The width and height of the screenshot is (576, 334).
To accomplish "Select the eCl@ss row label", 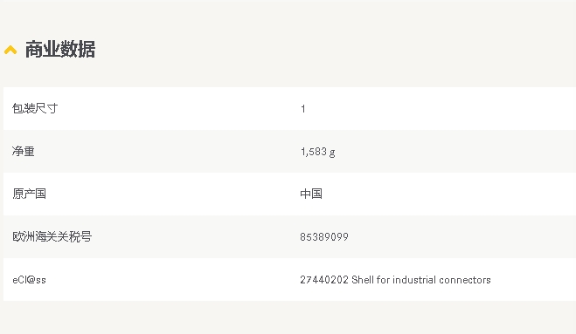I will 29,280.
